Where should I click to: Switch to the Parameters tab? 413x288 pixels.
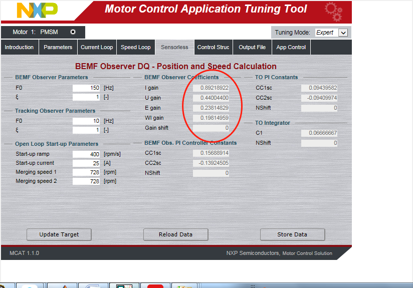point(58,47)
